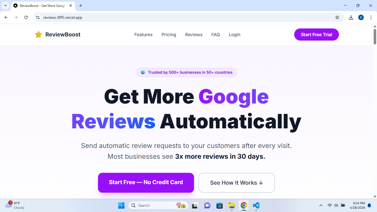Open the tab search dropdown arrow

5,6
